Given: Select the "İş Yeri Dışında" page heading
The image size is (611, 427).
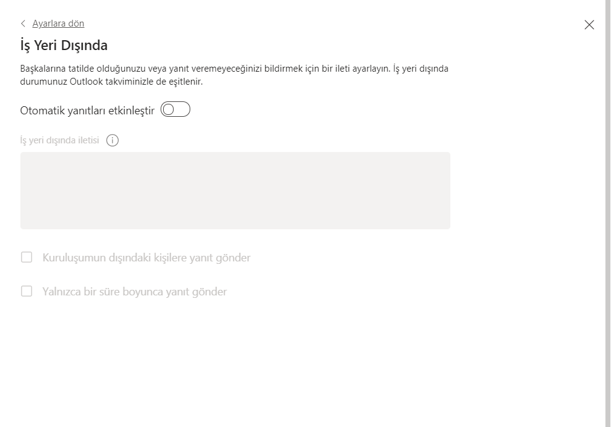Looking at the screenshot, I should point(64,45).
